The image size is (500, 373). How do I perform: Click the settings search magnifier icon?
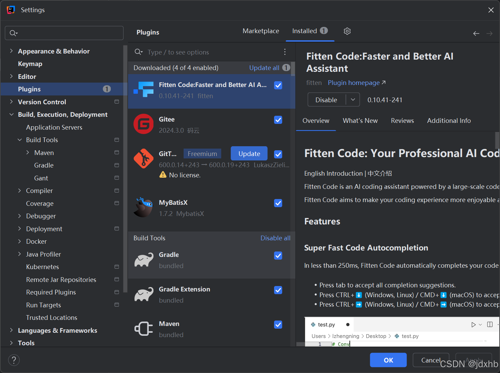[14, 33]
